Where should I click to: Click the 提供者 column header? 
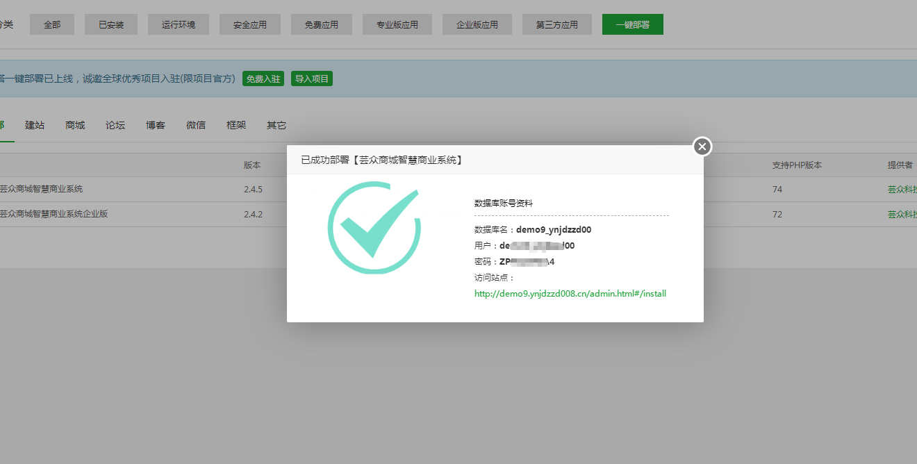900,165
